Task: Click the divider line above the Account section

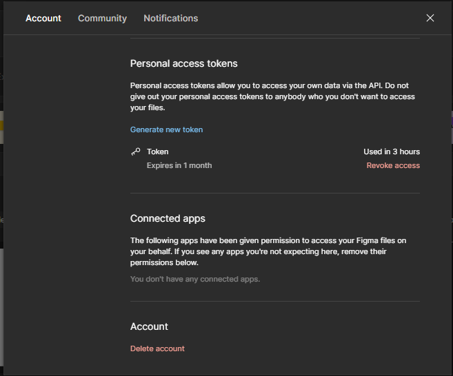Action: click(x=274, y=301)
